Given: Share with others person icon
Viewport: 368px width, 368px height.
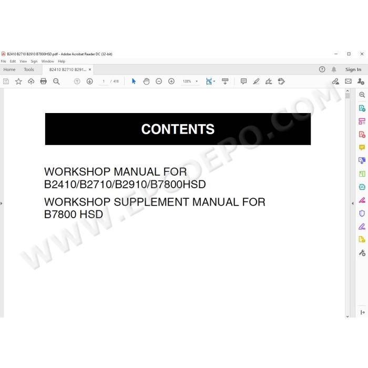Looking at the screenshot, I should (x=361, y=81).
